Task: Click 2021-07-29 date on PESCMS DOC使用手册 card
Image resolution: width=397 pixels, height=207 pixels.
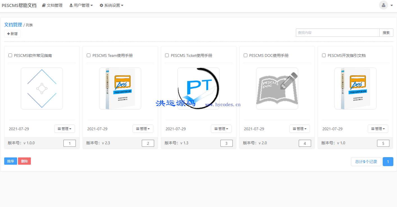Action: [254, 129]
